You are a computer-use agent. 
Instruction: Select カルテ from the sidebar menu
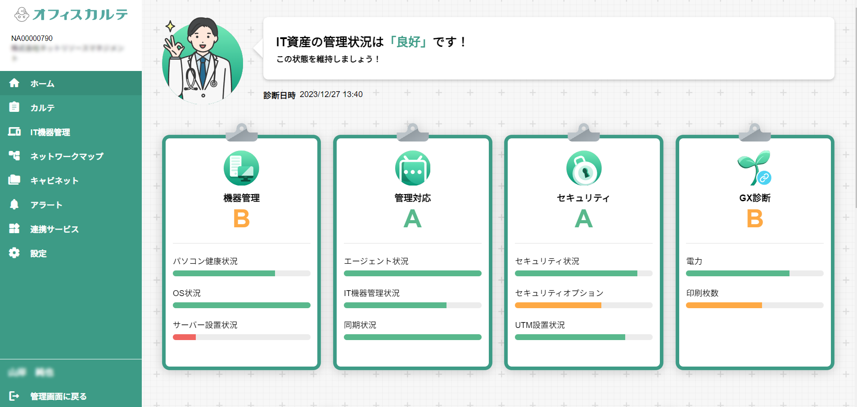[43, 107]
